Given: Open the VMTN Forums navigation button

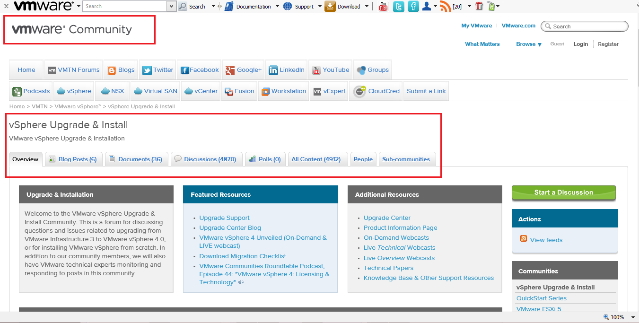Looking at the screenshot, I should click(x=73, y=70).
